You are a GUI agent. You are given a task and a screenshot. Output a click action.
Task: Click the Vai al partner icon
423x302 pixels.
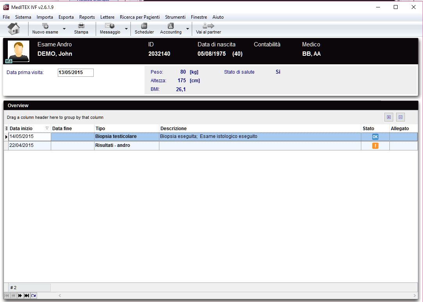(x=208, y=26)
